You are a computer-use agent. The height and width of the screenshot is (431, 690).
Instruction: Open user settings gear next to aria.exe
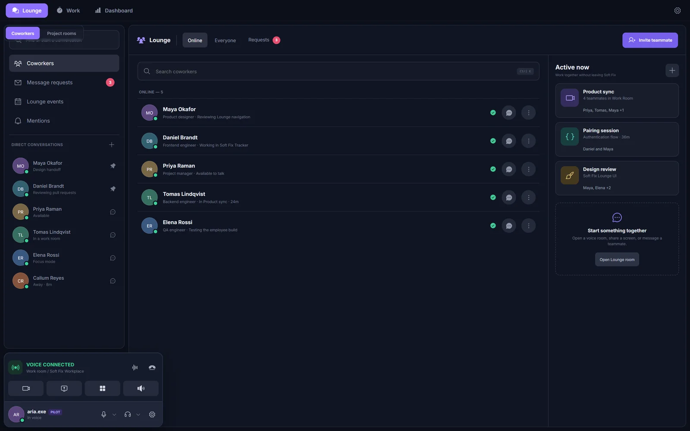pyautogui.click(x=152, y=415)
